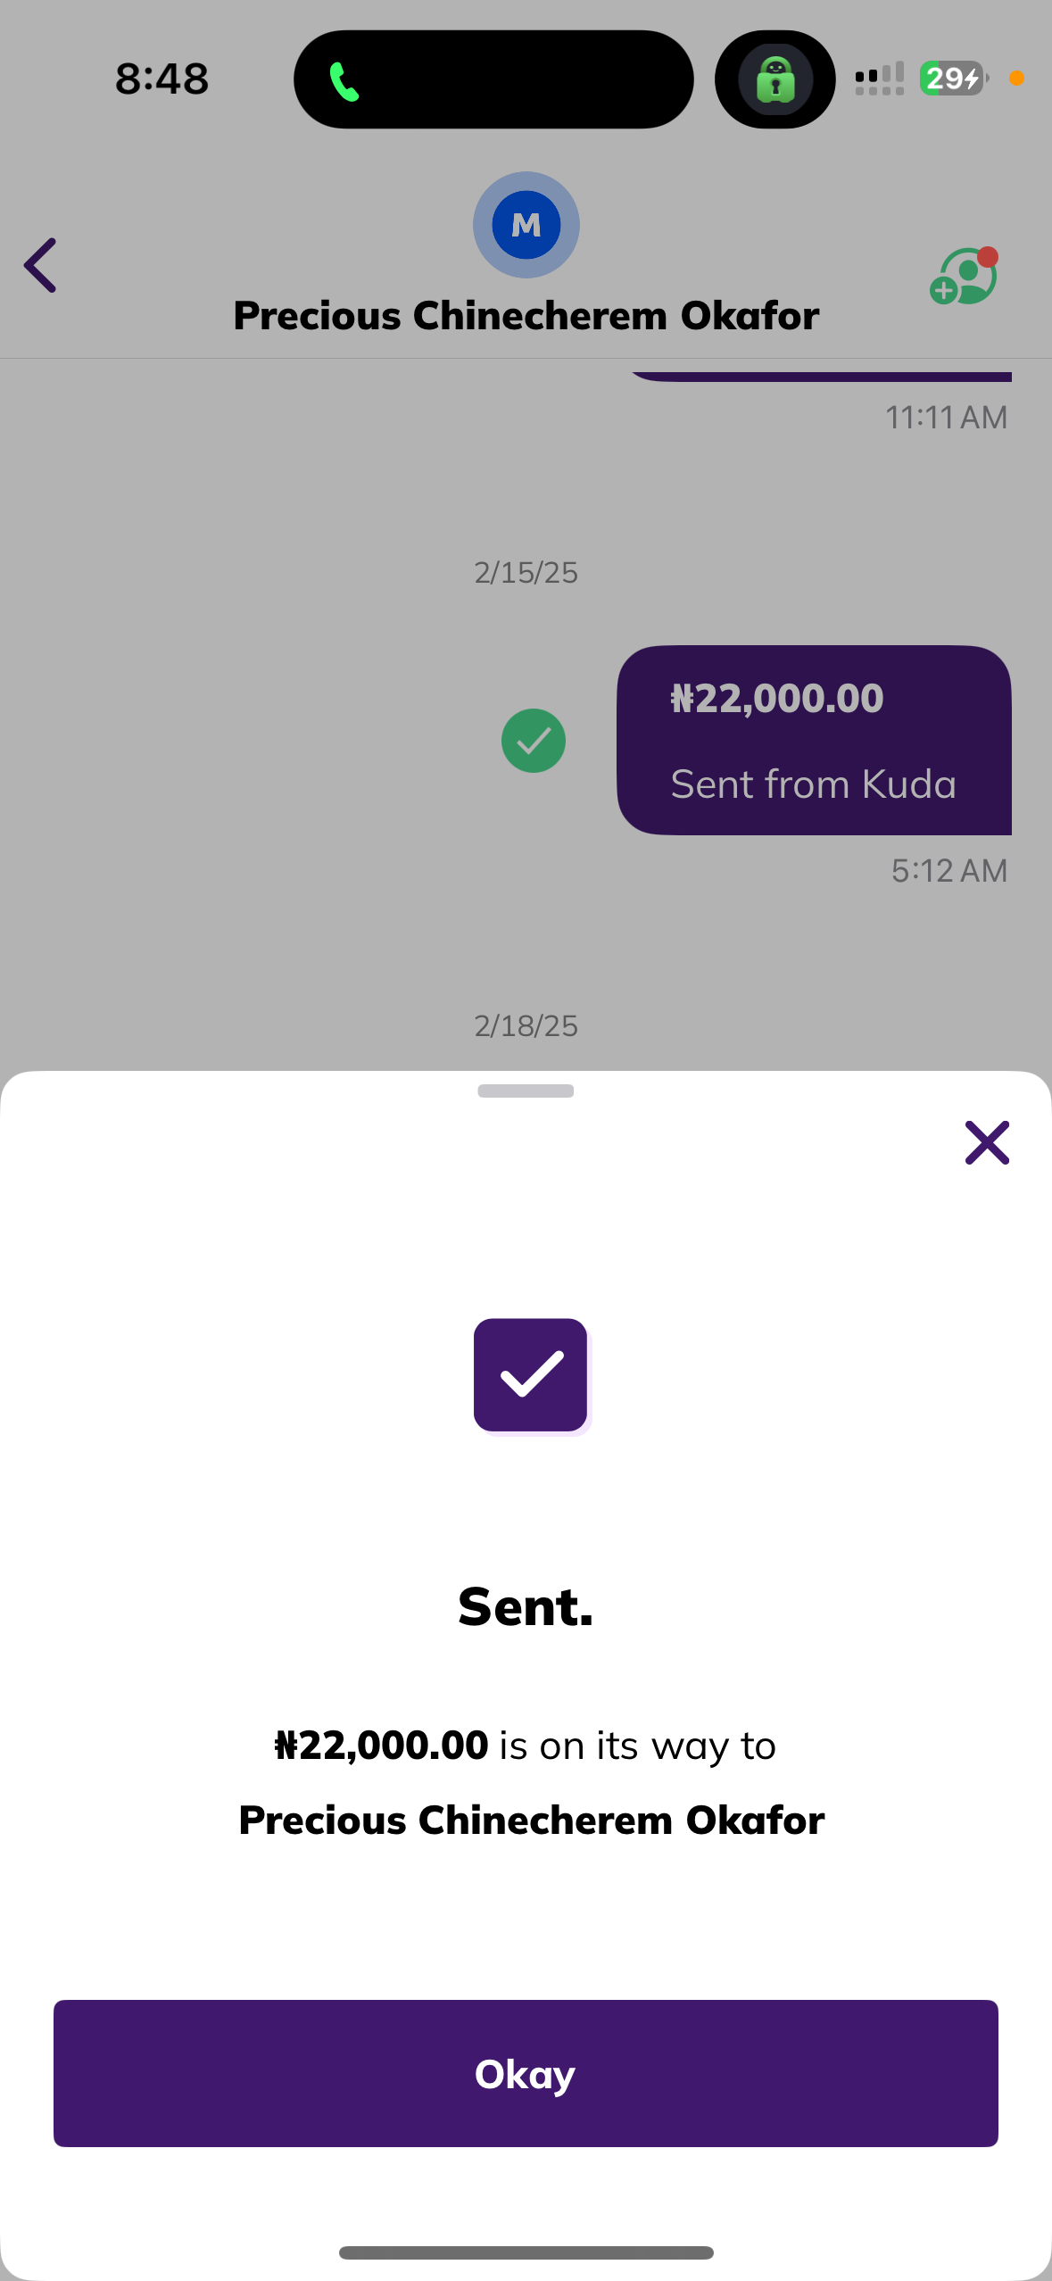Image resolution: width=1052 pixels, height=2281 pixels.
Task: Tap the green phone call indicator
Action: (344, 81)
